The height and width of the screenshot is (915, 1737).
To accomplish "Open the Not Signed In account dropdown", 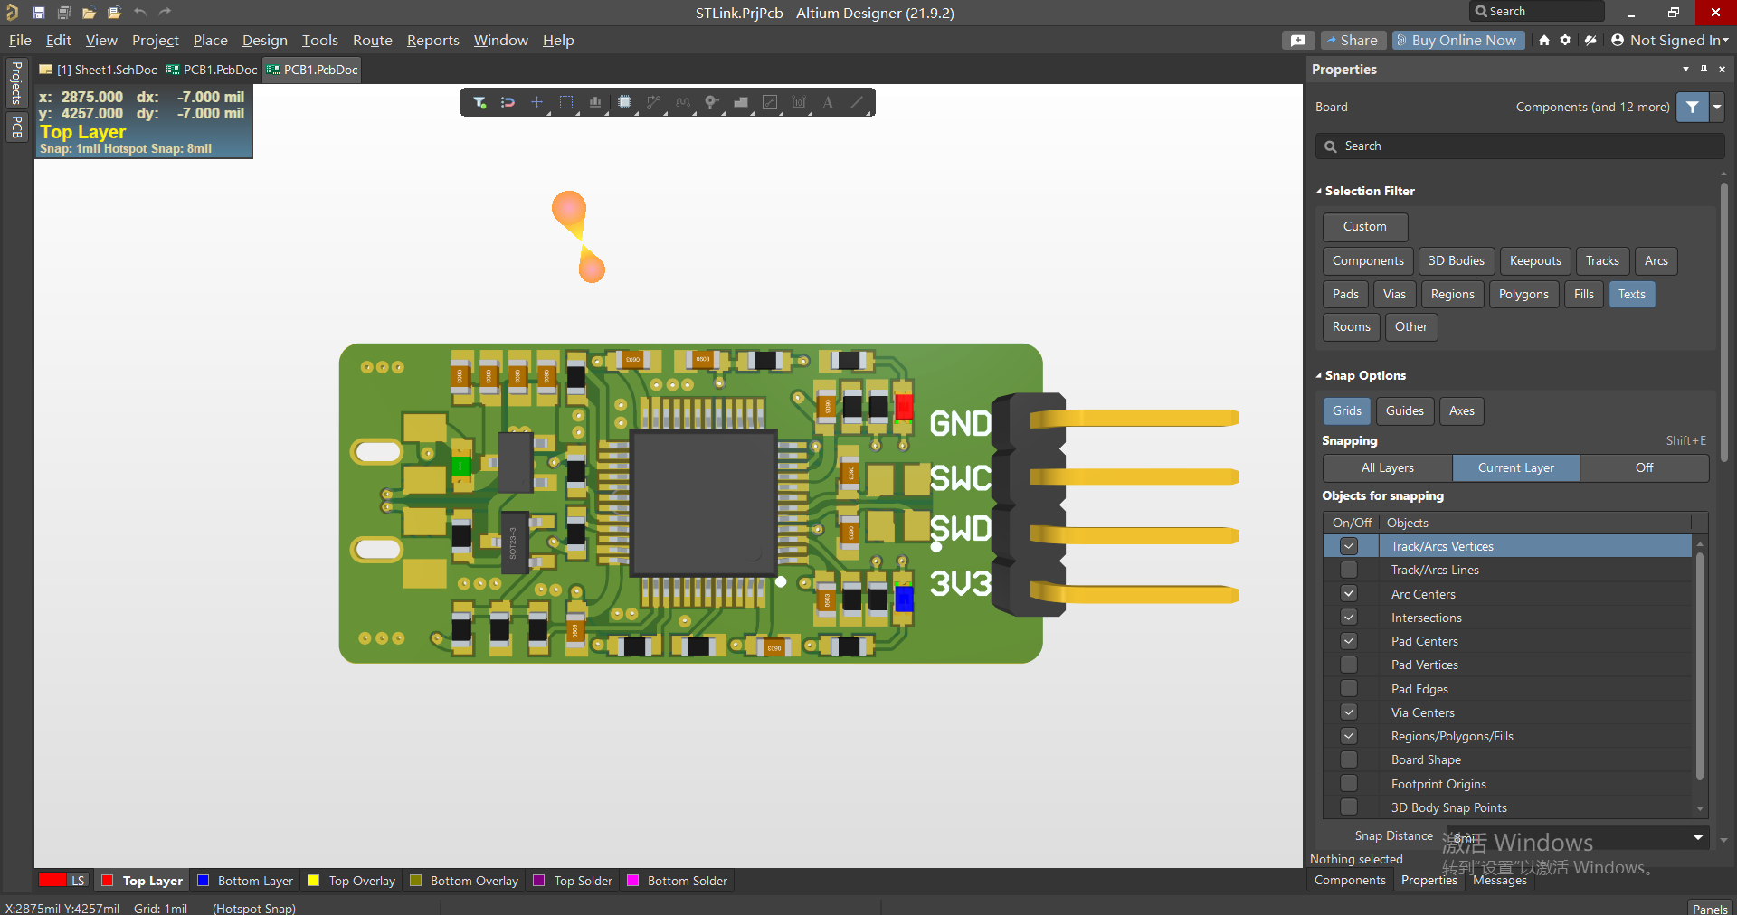I will [x=1669, y=41].
